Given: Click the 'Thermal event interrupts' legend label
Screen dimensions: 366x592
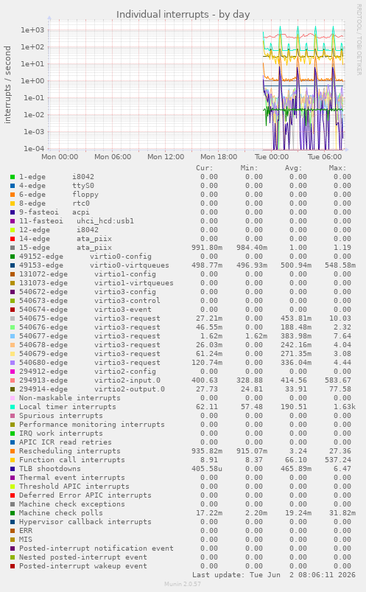Looking at the screenshot, I should click(x=72, y=478).
